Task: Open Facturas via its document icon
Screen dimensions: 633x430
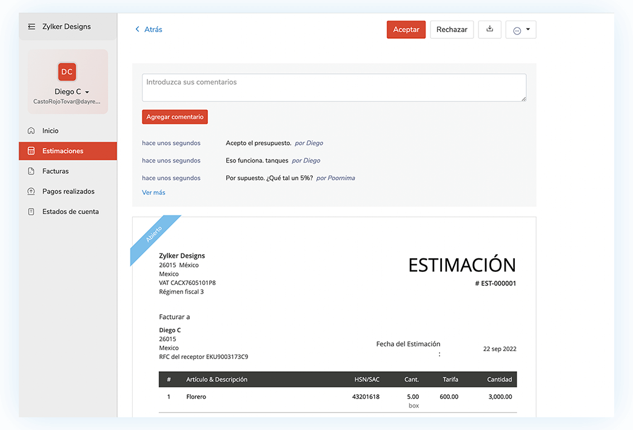Action: pyautogui.click(x=30, y=170)
